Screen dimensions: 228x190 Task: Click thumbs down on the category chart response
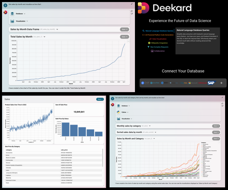[x=222, y=106]
